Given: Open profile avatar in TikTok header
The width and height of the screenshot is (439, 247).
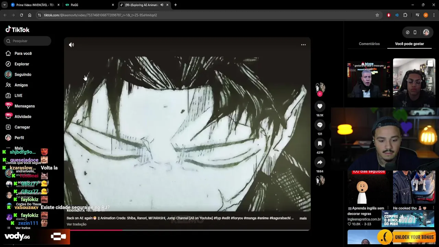Looking at the screenshot, I should coord(426,32).
